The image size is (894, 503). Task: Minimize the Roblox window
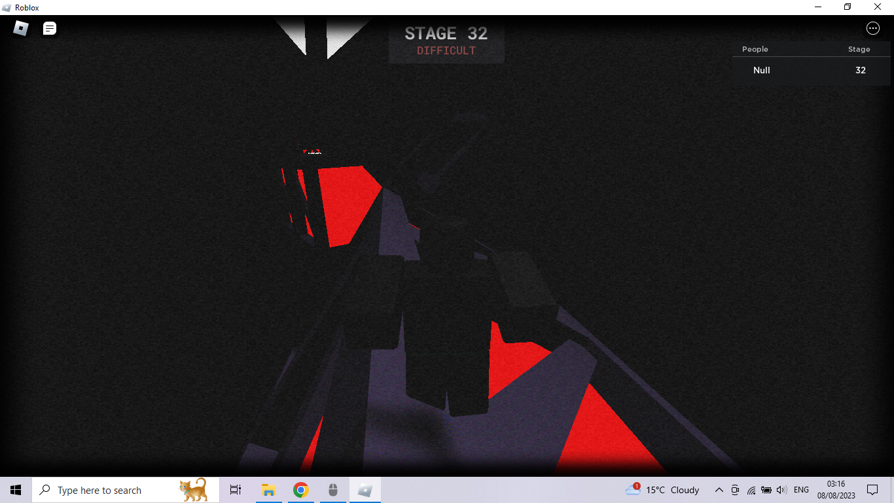(818, 7)
